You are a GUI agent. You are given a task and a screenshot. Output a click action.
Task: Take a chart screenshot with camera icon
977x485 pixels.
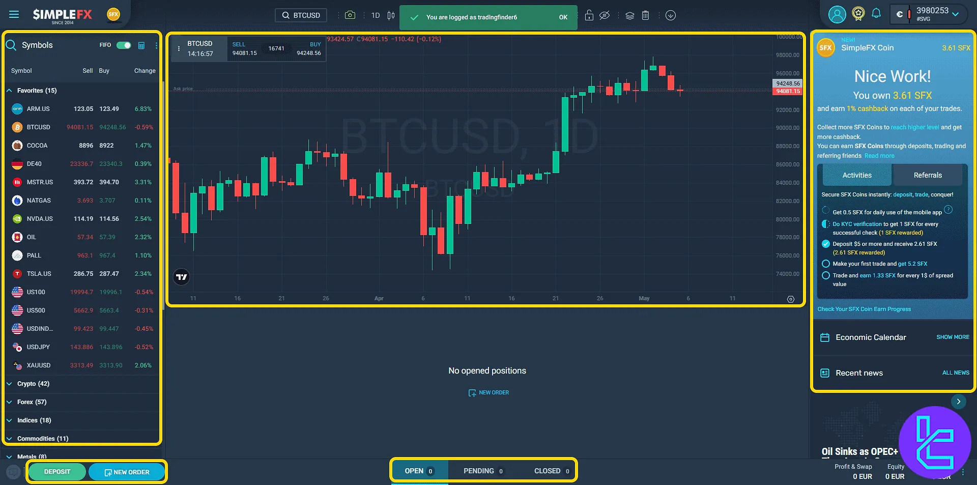point(350,15)
